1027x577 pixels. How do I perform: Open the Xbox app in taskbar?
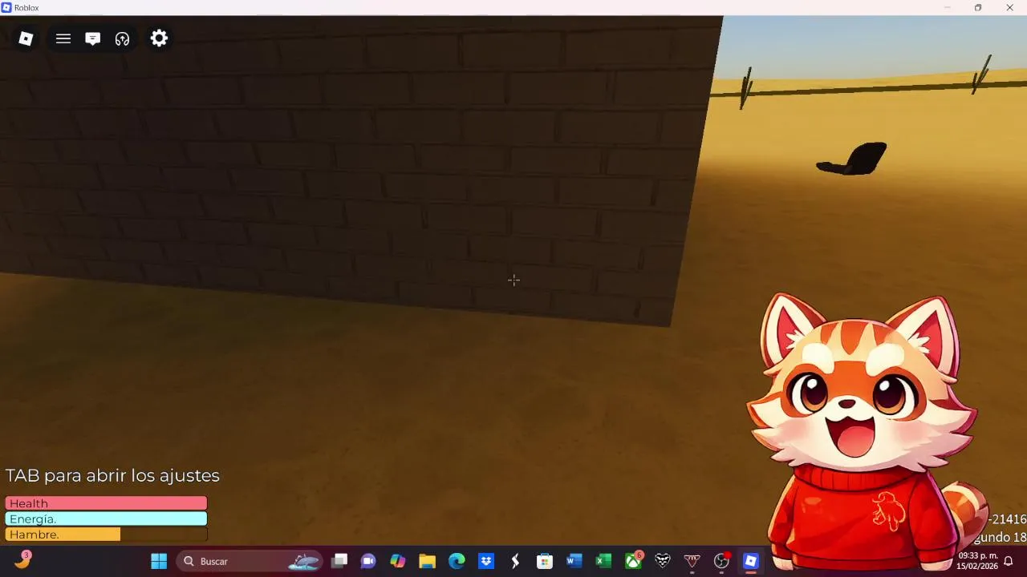click(633, 561)
